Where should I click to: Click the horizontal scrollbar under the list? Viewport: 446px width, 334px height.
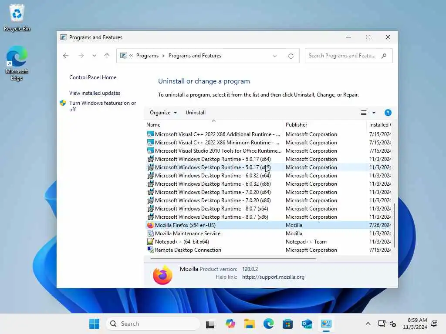[233, 259]
